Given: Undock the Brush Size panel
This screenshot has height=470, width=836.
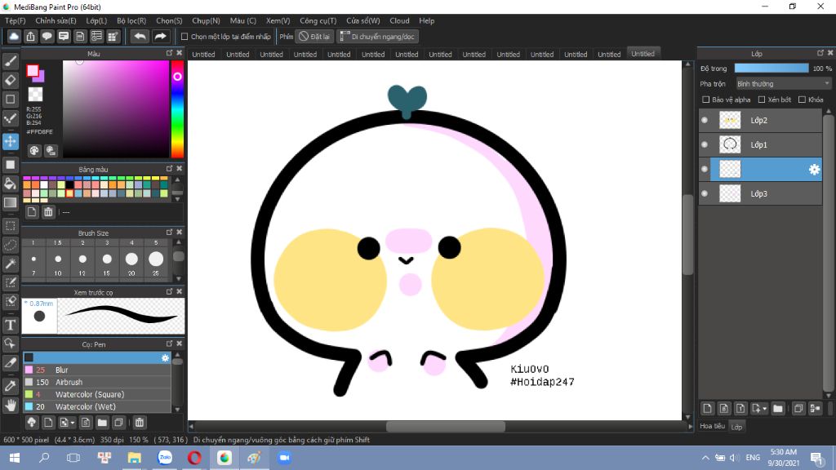Looking at the screenshot, I should [x=170, y=233].
